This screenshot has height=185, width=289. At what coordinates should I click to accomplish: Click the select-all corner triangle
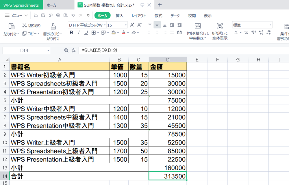7,59
